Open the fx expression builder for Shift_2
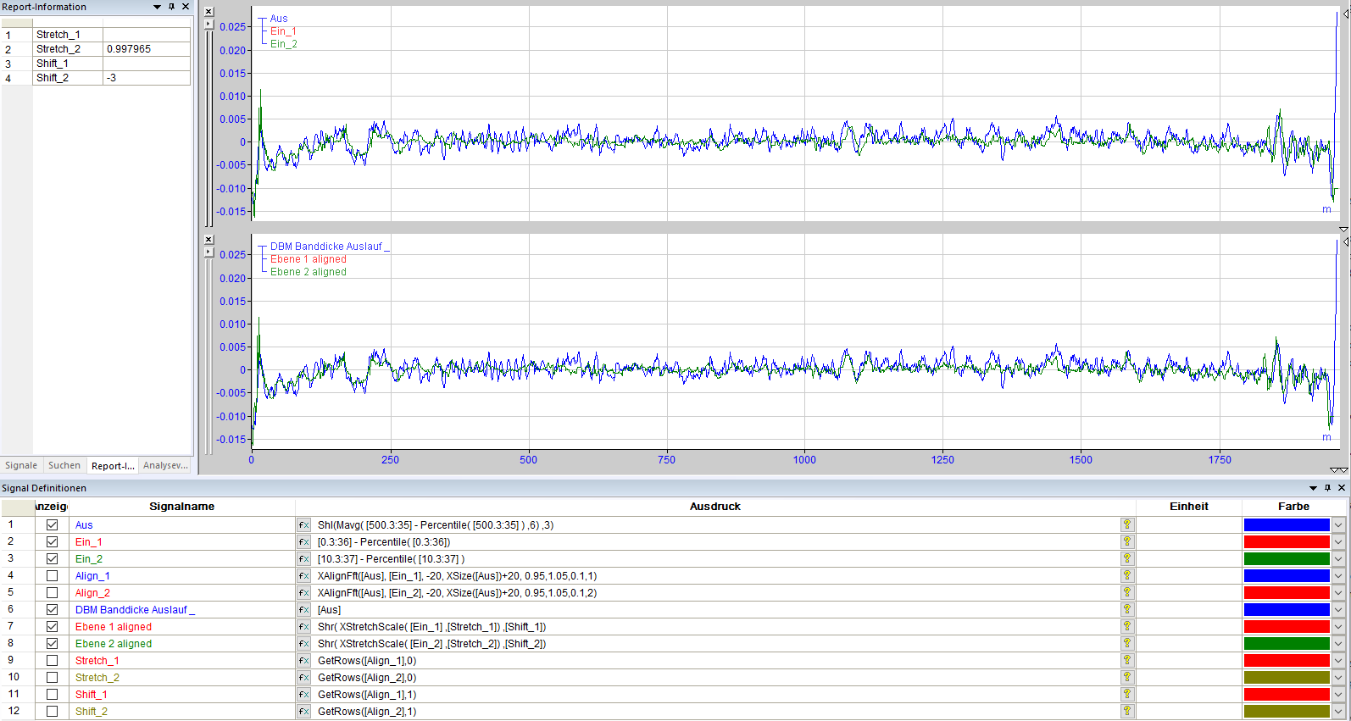The image size is (1351, 721). [303, 712]
